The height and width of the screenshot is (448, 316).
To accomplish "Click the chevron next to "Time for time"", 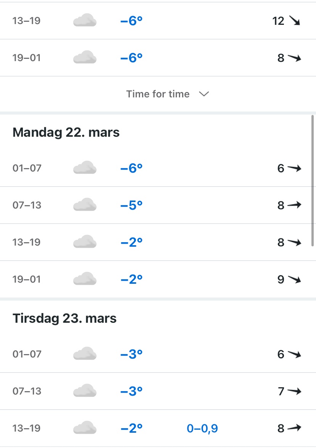I will coord(204,94).
